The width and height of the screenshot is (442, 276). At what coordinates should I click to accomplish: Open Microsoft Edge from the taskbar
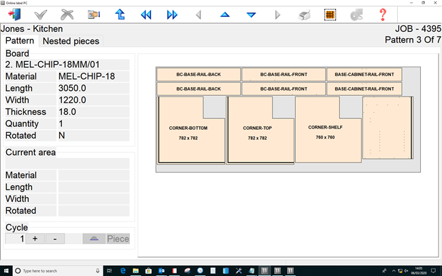click(x=123, y=270)
